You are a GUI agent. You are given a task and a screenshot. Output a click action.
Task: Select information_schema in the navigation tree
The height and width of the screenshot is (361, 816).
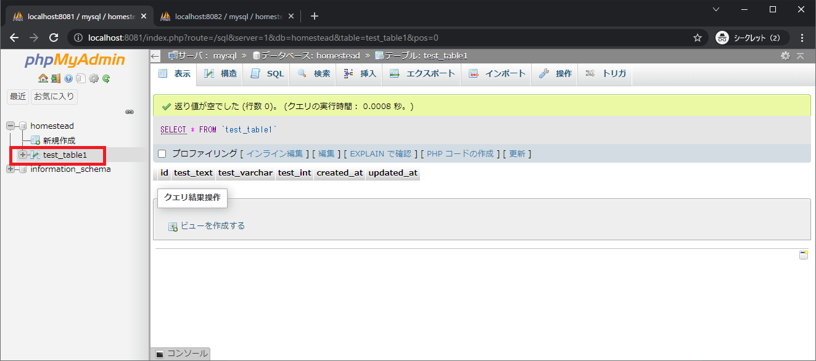click(70, 169)
